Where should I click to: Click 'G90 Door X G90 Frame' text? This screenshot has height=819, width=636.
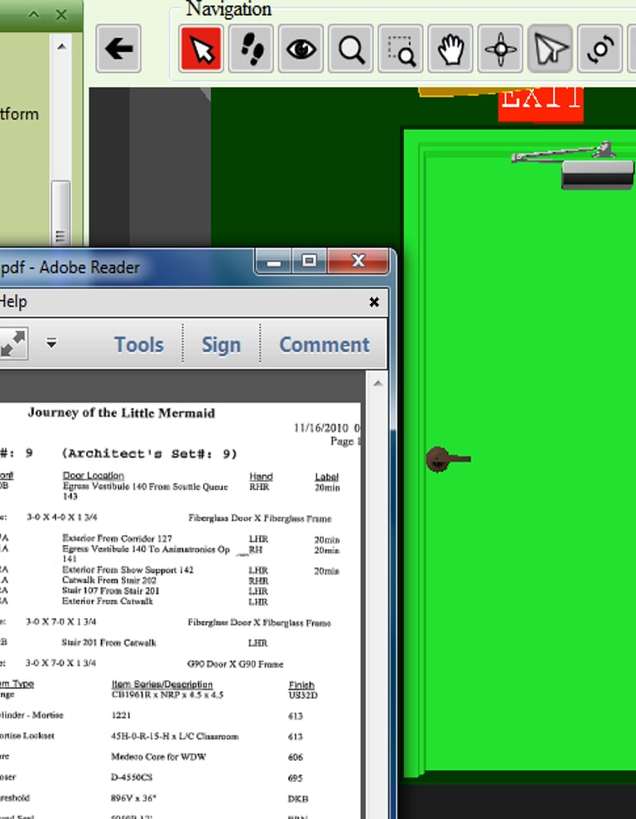pos(235,664)
